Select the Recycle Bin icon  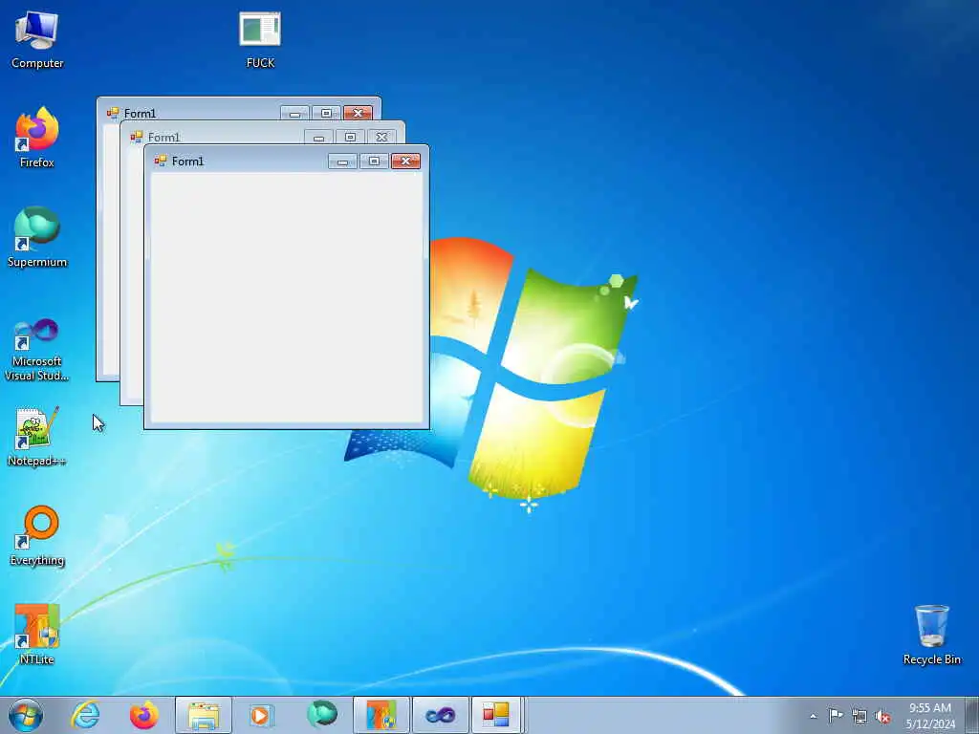(x=931, y=635)
